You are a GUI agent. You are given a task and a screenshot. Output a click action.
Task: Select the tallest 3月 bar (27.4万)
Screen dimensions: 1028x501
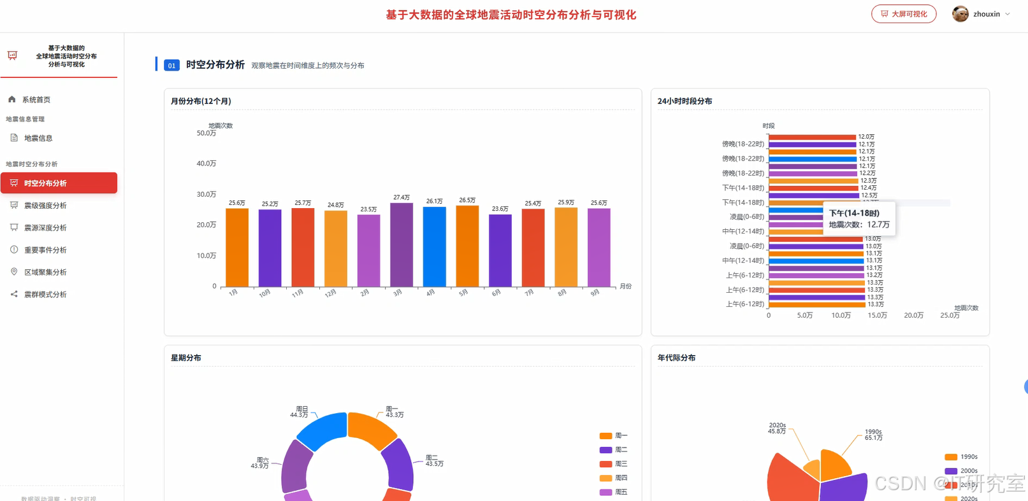pos(402,245)
